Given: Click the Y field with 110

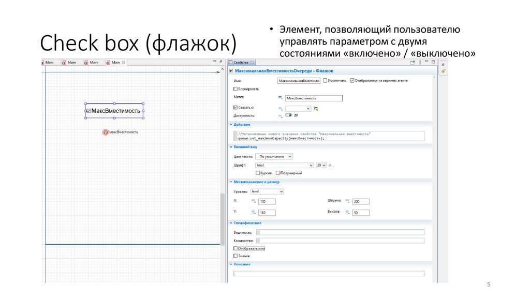Looking at the screenshot, I should (267, 213).
